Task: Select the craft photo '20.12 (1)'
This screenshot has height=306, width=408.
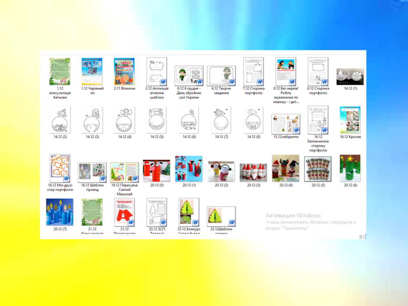Action: pyautogui.click(x=189, y=168)
